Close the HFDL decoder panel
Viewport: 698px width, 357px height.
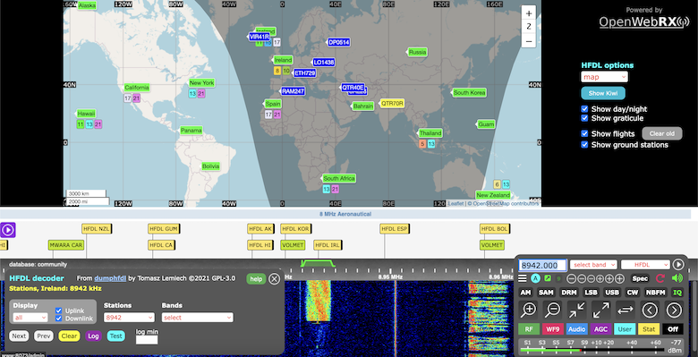(274, 278)
